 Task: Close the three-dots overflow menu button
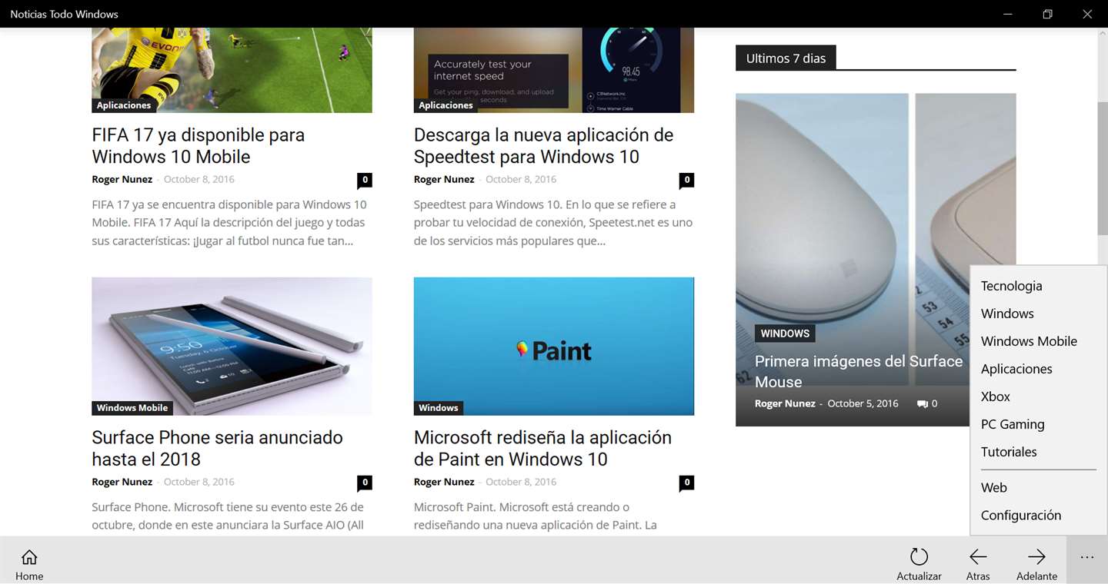pos(1086,559)
